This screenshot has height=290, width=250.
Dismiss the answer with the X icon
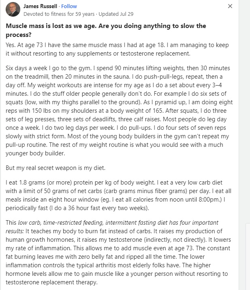click(x=230, y=6)
